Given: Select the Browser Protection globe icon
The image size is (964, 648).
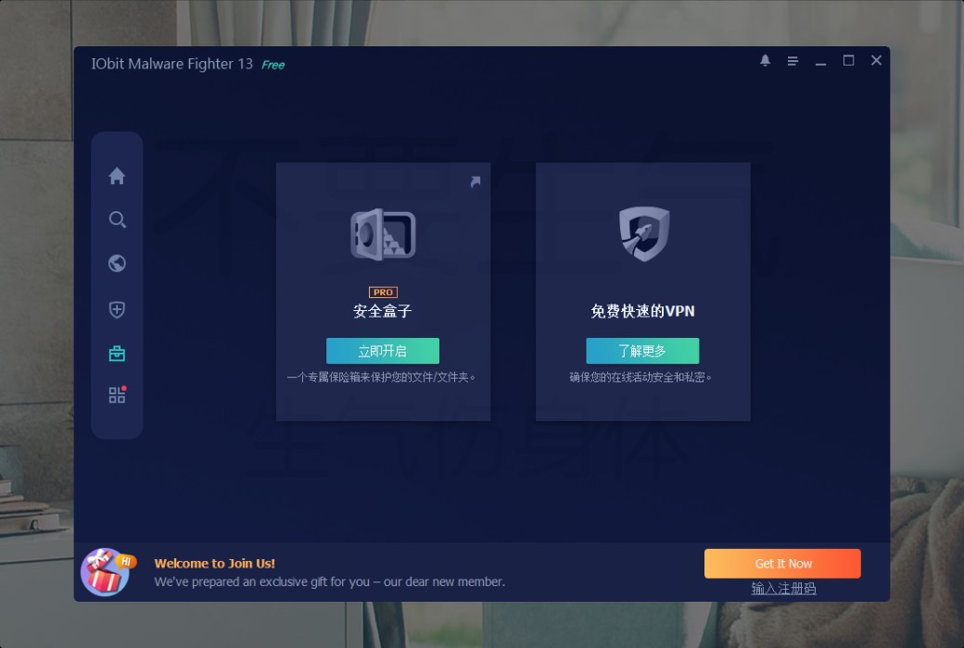Looking at the screenshot, I should [x=116, y=263].
